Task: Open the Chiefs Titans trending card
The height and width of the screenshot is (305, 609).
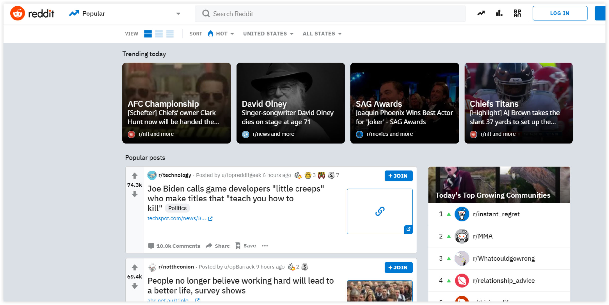Action: point(518,103)
